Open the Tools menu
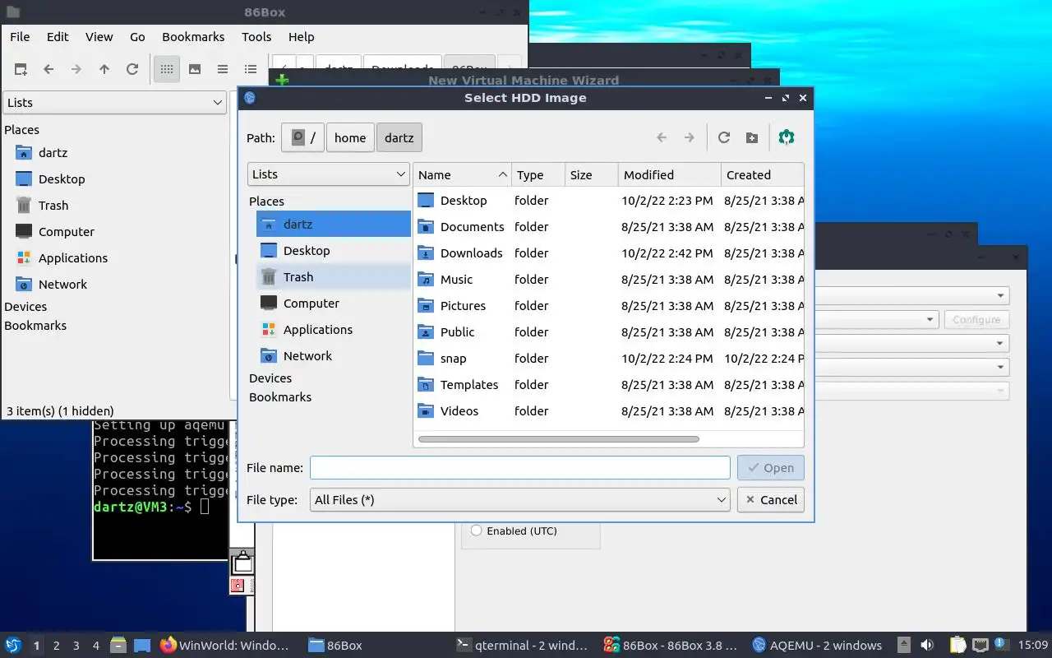Viewport: 1052px width, 658px height. tap(256, 37)
